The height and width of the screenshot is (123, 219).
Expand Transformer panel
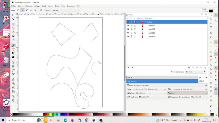146,97
